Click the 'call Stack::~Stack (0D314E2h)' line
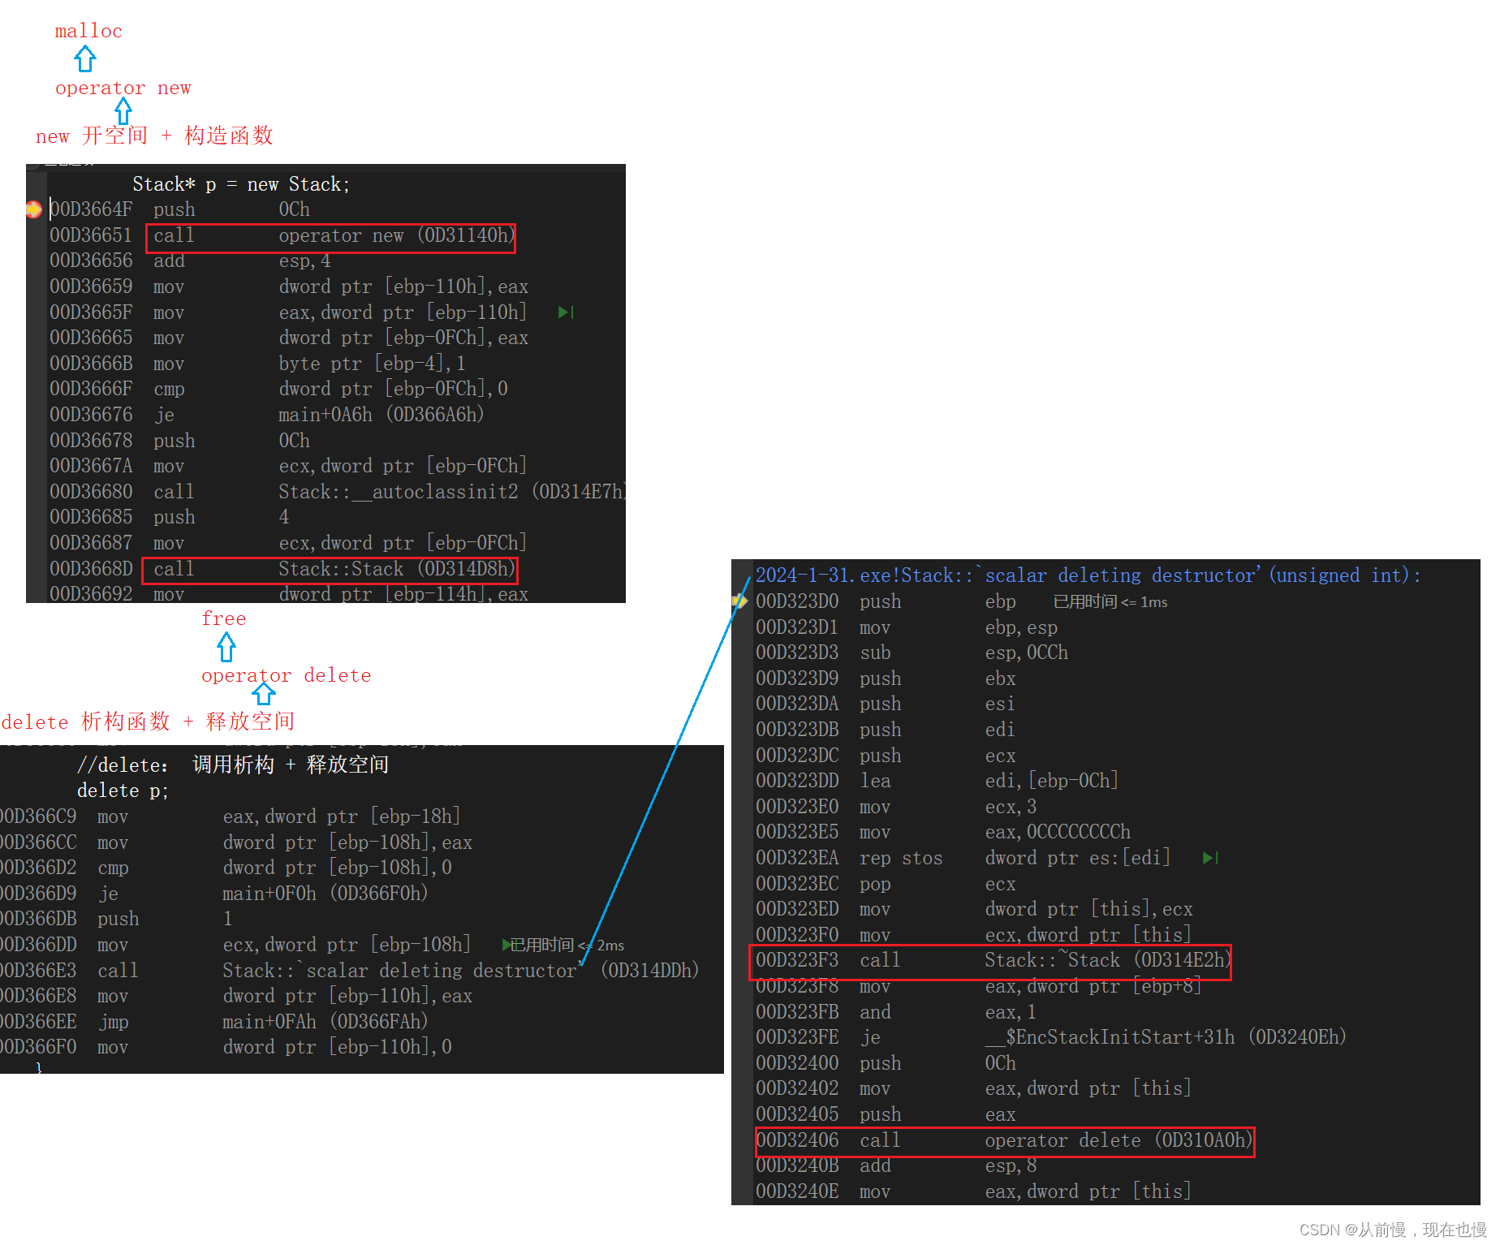Image resolution: width=1500 pixels, height=1245 pixels. coord(993,960)
